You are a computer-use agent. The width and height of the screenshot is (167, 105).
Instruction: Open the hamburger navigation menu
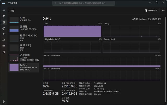pos(4,10)
